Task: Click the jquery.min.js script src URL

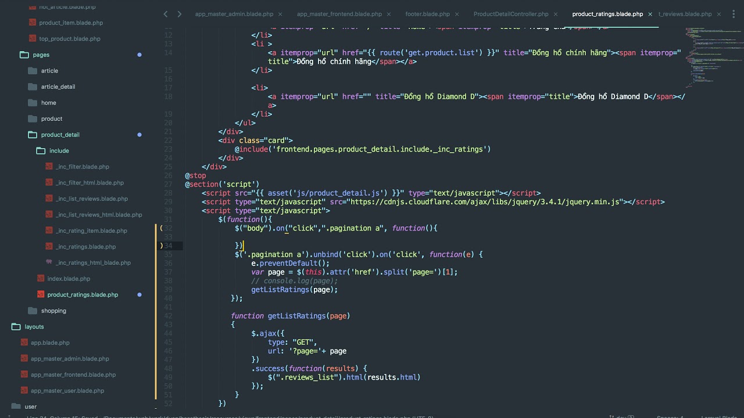Action: pyautogui.click(x=485, y=201)
